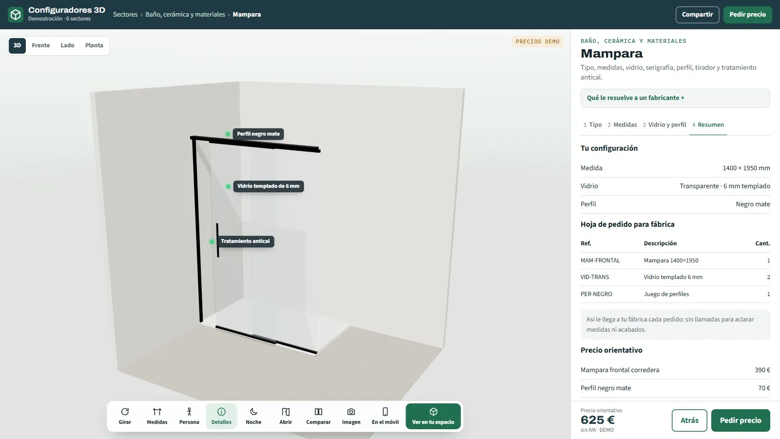Viewport: 780px width, 439px height.
Task: Click the 1400 × 1950 mm measure value
Action: pos(746,168)
